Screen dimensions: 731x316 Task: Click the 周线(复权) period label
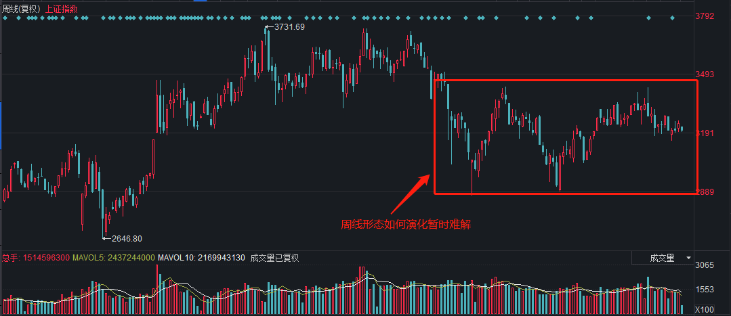point(22,8)
